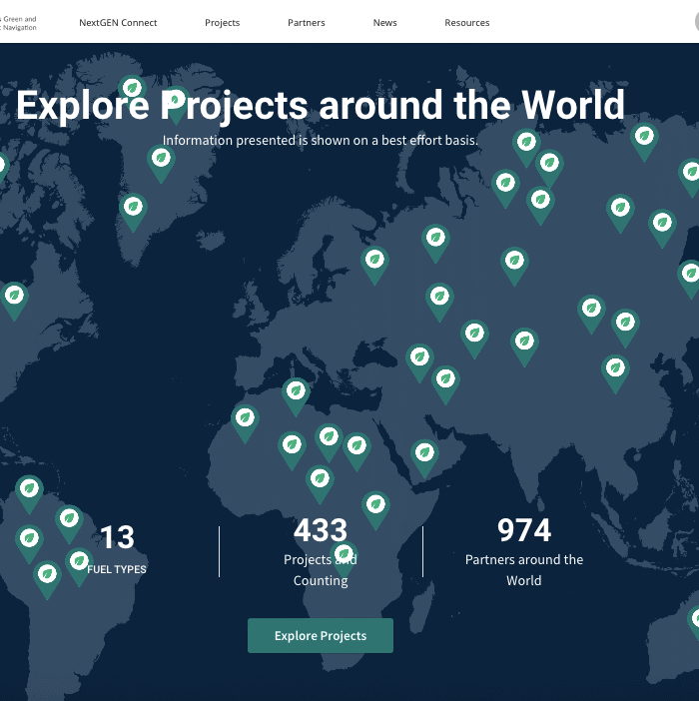Viewport: 699px width, 701px height.
Task: Open the pin over southern China
Action: click(616, 369)
